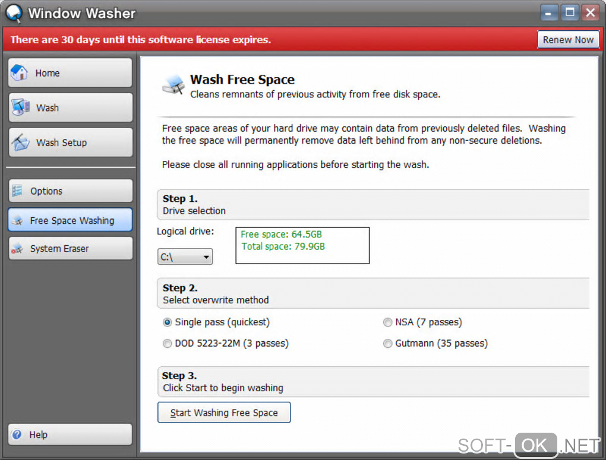Click the Wash Free Space heading
This screenshot has height=460, width=606.
(242, 80)
